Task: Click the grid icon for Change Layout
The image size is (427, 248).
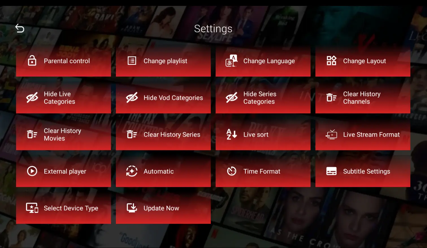Action: (331, 61)
